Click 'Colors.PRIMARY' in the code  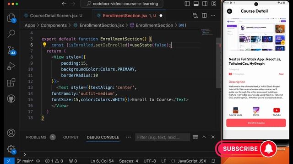pyautogui.click(x=117, y=69)
